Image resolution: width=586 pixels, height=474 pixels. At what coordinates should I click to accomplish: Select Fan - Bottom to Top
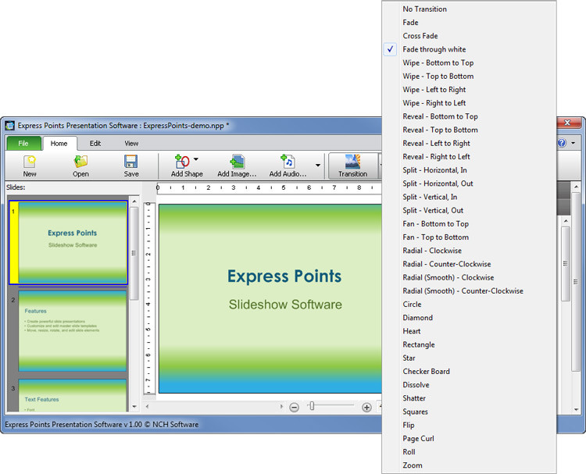(x=469, y=224)
